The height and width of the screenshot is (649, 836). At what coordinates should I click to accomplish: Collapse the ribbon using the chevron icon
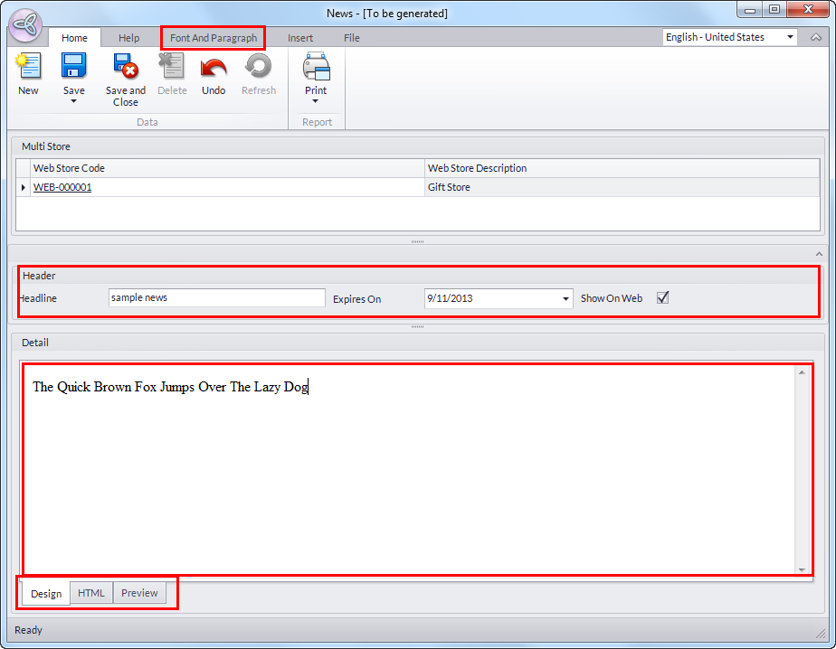pos(816,38)
